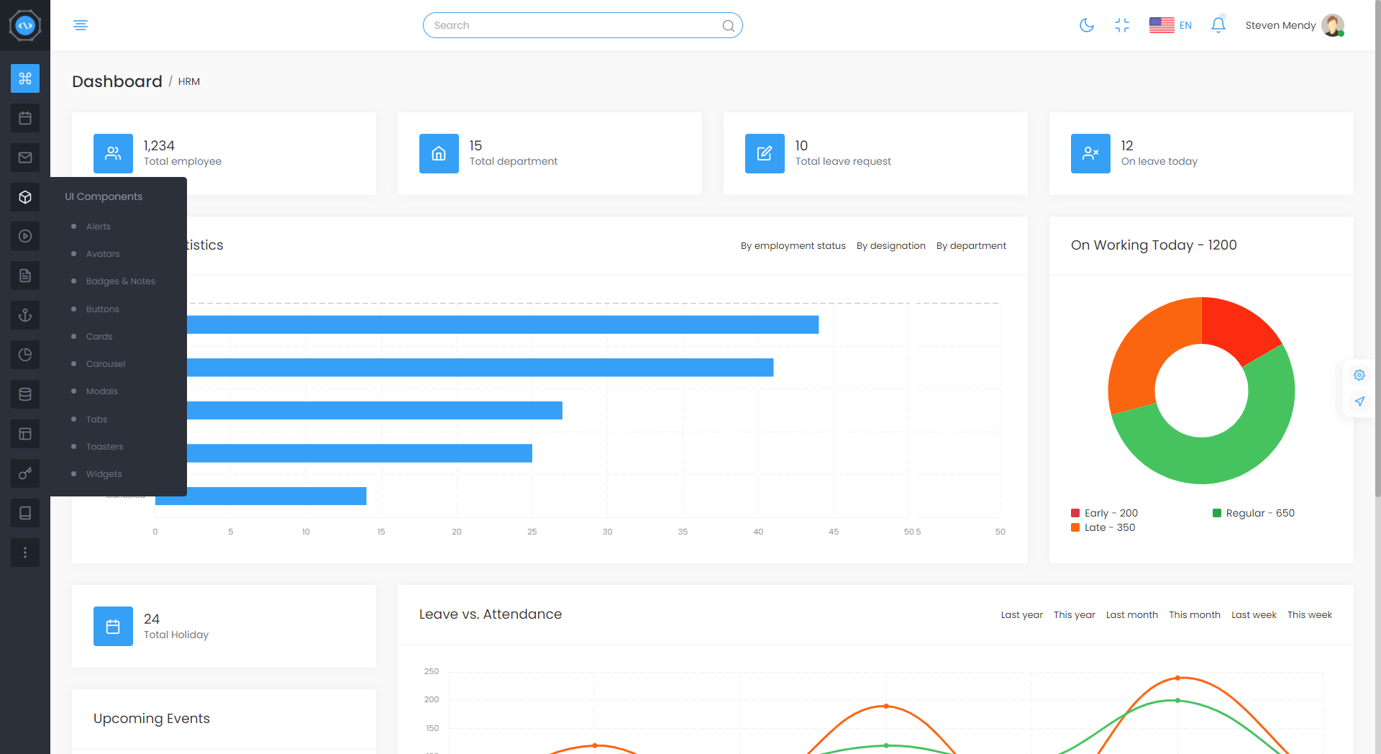This screenshot has width=1381, height=754.
Task: Open the EN language dropdown
Action: pos(1170,25)
